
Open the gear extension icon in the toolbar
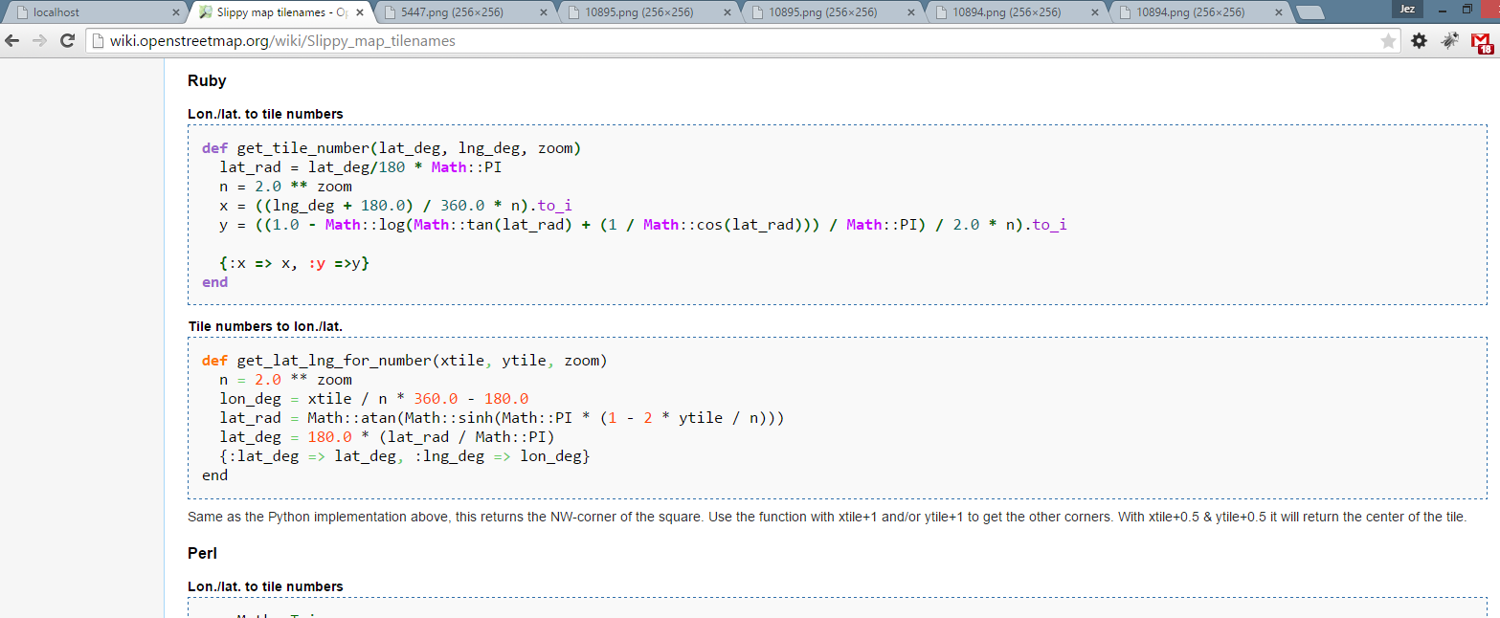[x=1419, y=41]
